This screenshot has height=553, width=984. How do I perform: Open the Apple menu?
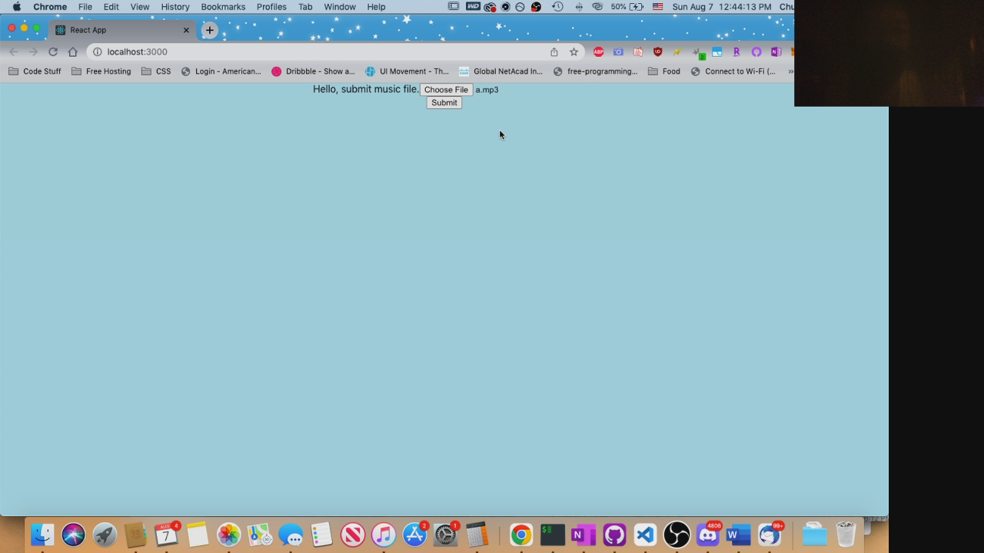16,7
